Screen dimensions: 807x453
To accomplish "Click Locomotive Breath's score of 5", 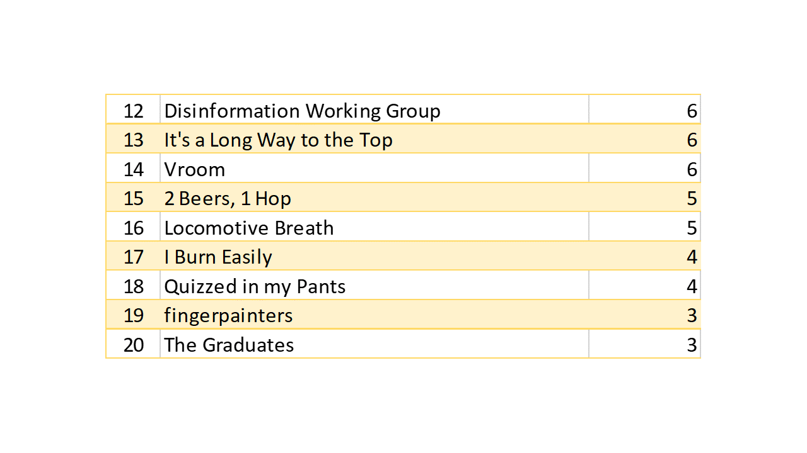I will pos(692,228).
